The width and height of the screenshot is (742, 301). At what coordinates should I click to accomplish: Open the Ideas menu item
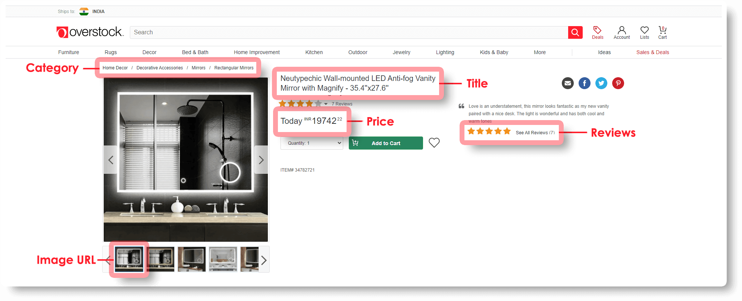pyautogui.click(x=604, y=52)
